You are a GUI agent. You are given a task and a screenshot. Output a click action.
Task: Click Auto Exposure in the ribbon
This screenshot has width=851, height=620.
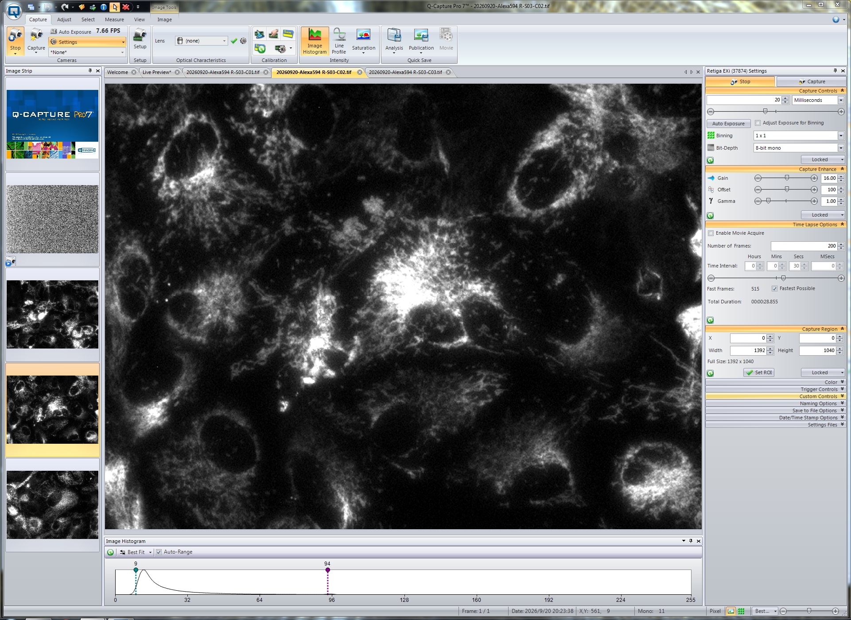(71, 32)
